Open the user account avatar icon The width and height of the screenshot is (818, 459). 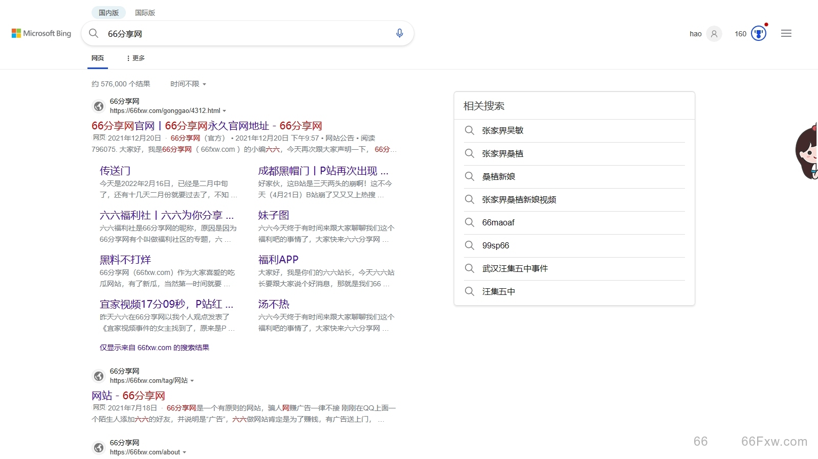[x=714, y=34]
